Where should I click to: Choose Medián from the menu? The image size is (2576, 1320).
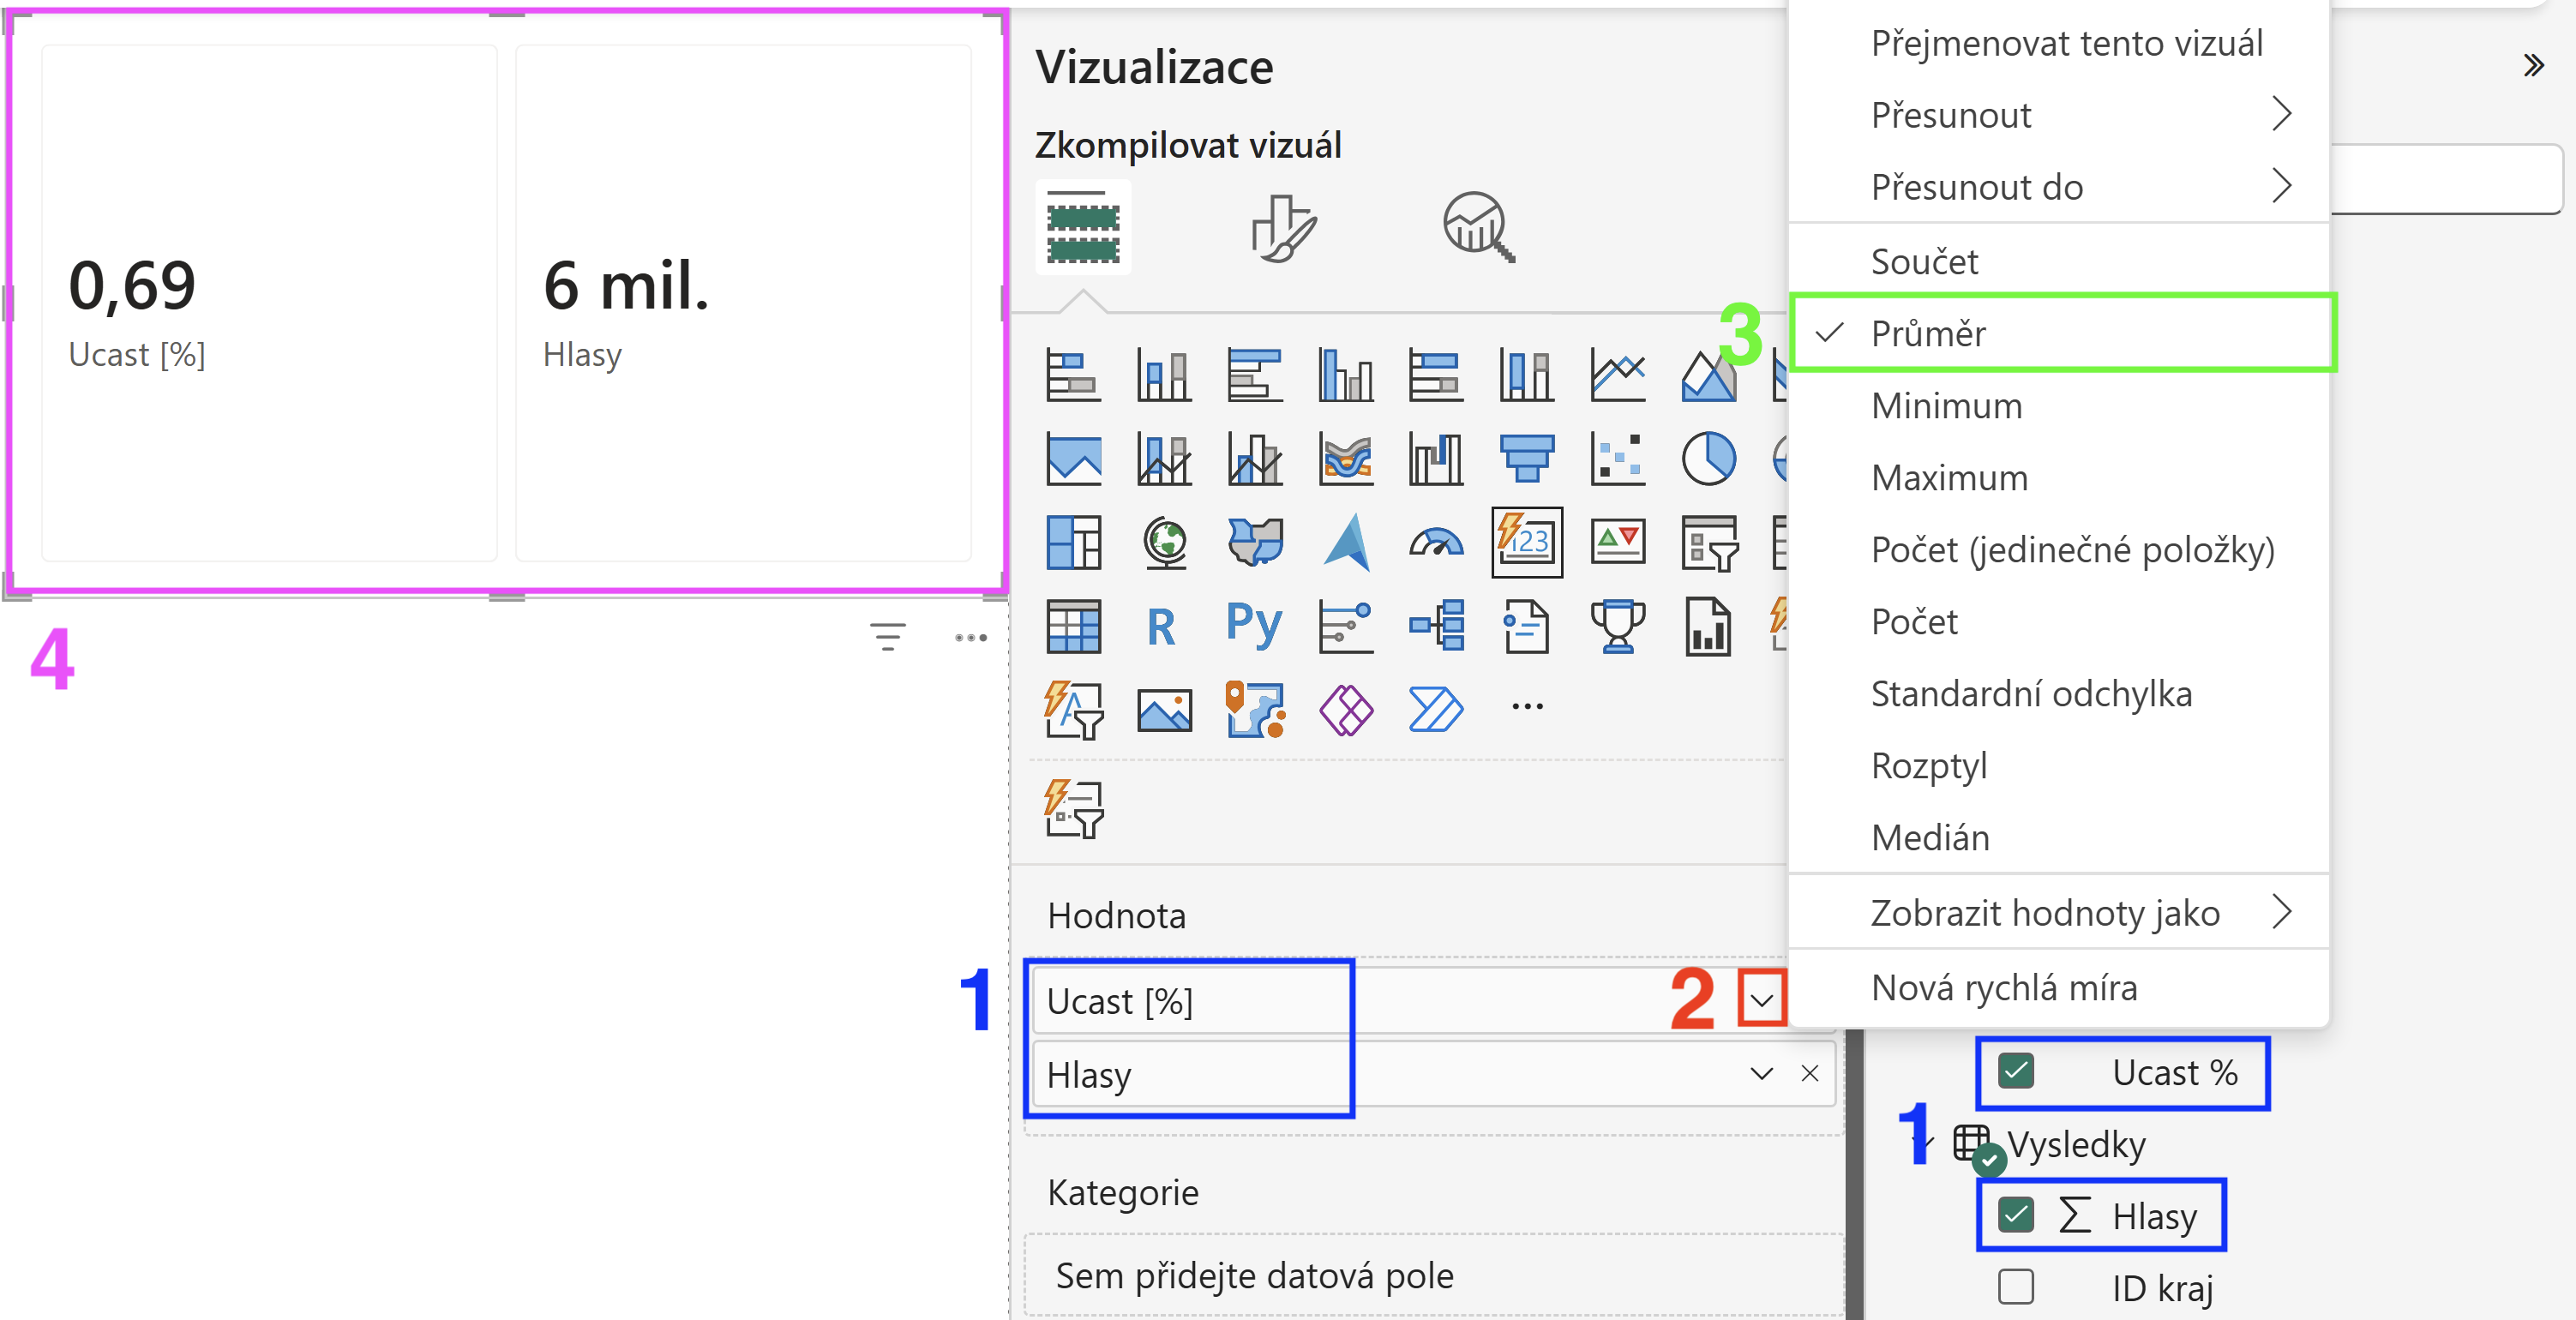pos(2059,838)
